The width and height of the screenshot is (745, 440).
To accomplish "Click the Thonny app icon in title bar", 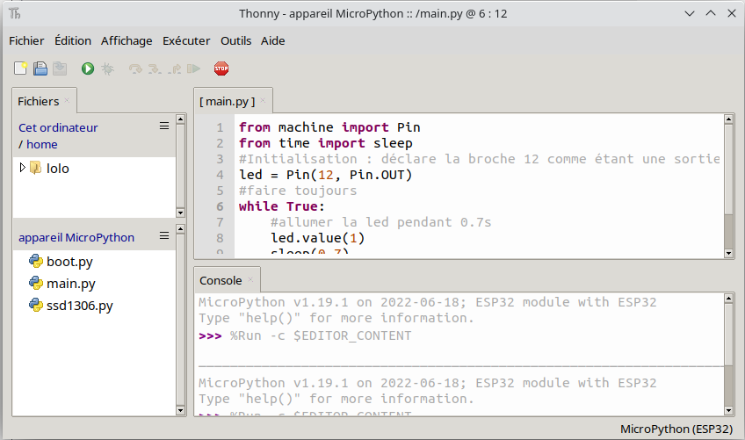I will click(15, 13).
